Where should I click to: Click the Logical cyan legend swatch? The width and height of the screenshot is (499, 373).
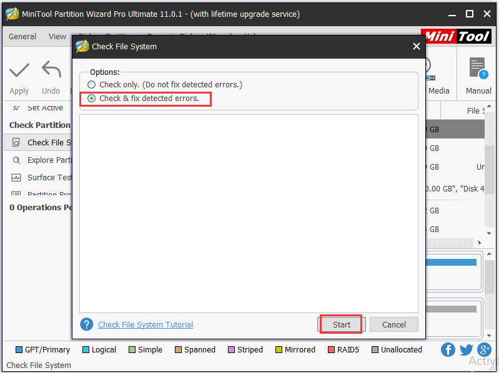coord(86,350)
